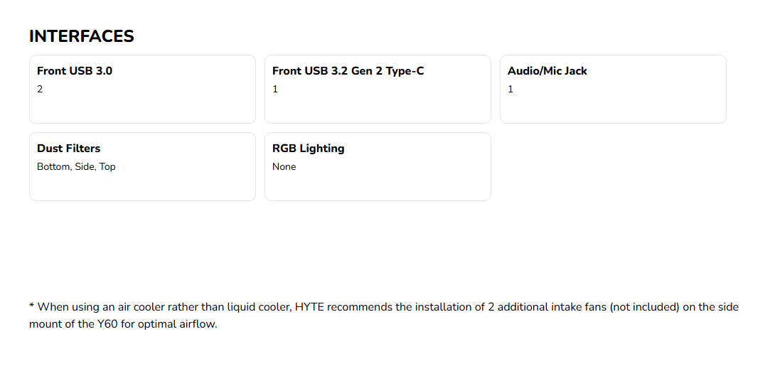Click the phrase (not included) in footnote
The width and height of the screenshot is (765, 366).
pyautogui.click(x=645, y=307)
